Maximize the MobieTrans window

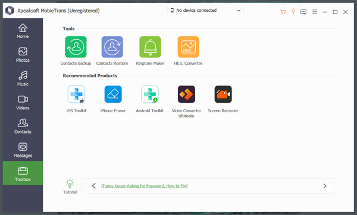pos(335,12)
